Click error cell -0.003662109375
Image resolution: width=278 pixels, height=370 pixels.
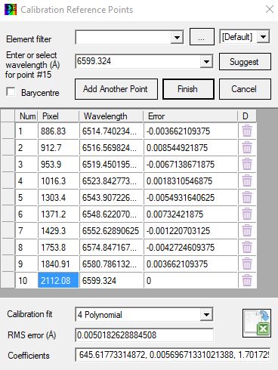point(190,131)
